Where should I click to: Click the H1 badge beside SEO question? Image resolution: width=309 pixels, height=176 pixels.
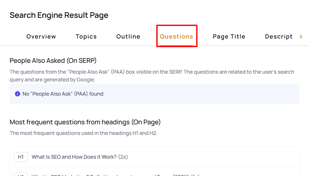coord(21,157)
